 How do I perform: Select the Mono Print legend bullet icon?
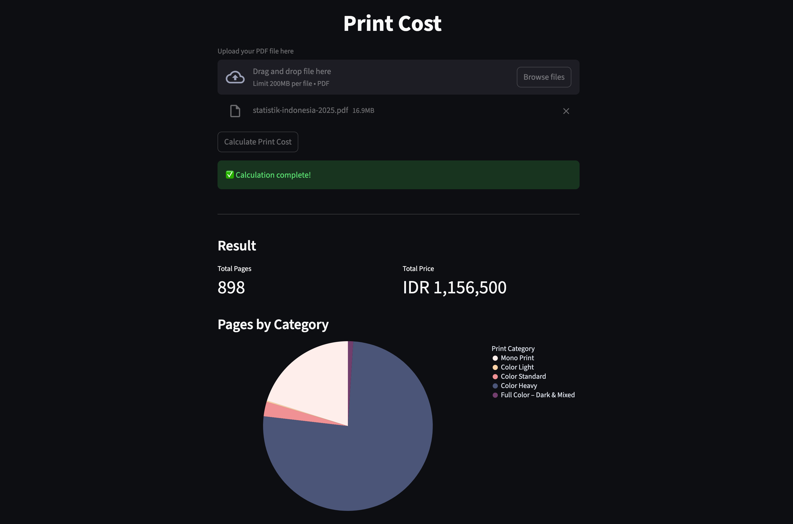(495, 358)
